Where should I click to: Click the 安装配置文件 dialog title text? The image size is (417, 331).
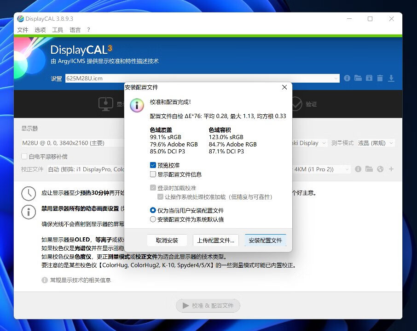coord(141,87)
